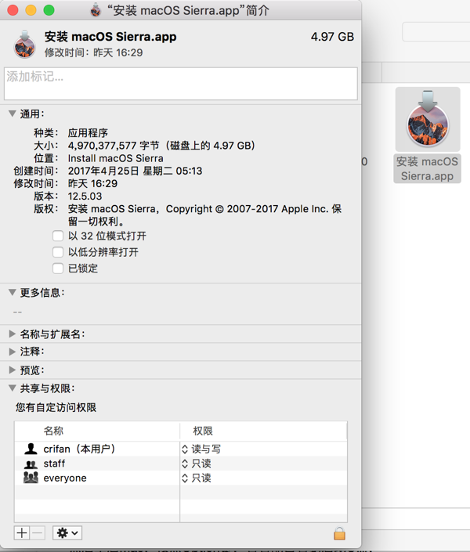Enable 以 32 位模式打开 checkbox

[x=58, y=236]
